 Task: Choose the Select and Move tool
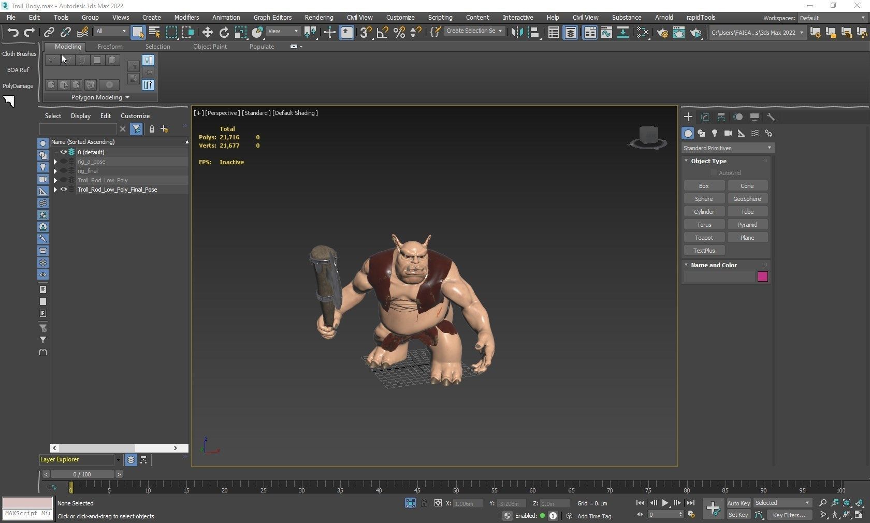tap(207, 32)
